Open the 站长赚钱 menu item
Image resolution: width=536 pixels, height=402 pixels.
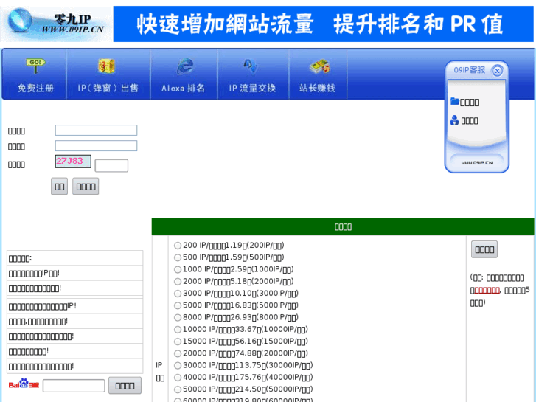317,88
